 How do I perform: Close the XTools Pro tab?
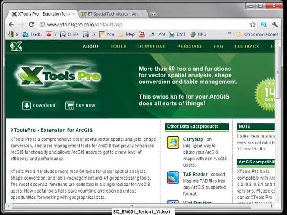point(74,14)
